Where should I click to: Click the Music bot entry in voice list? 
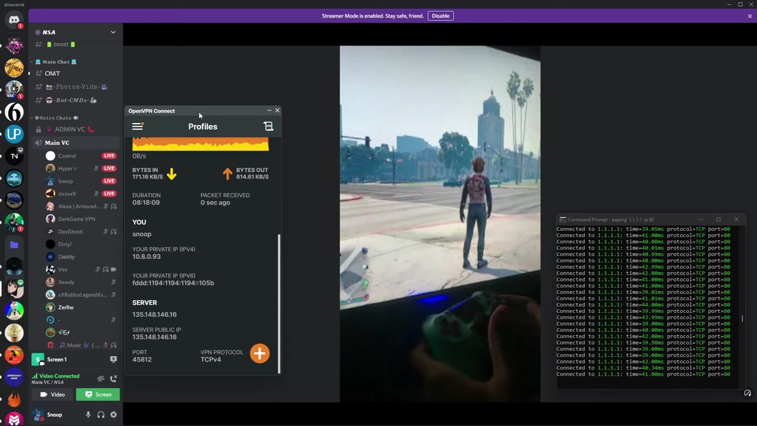80,346
